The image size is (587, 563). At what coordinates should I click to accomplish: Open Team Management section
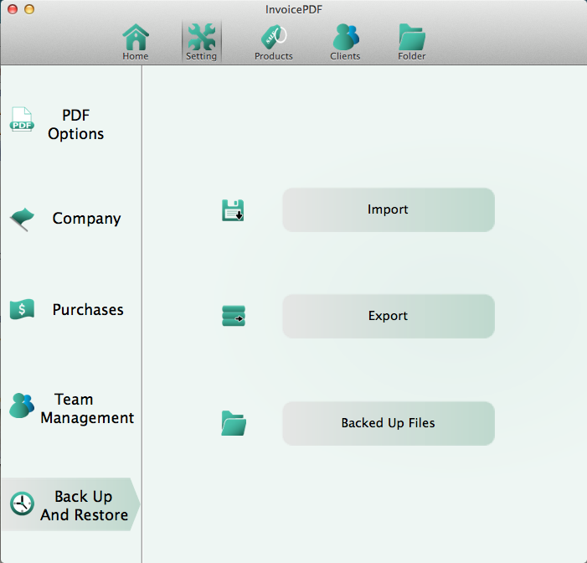tap(87, 408)
